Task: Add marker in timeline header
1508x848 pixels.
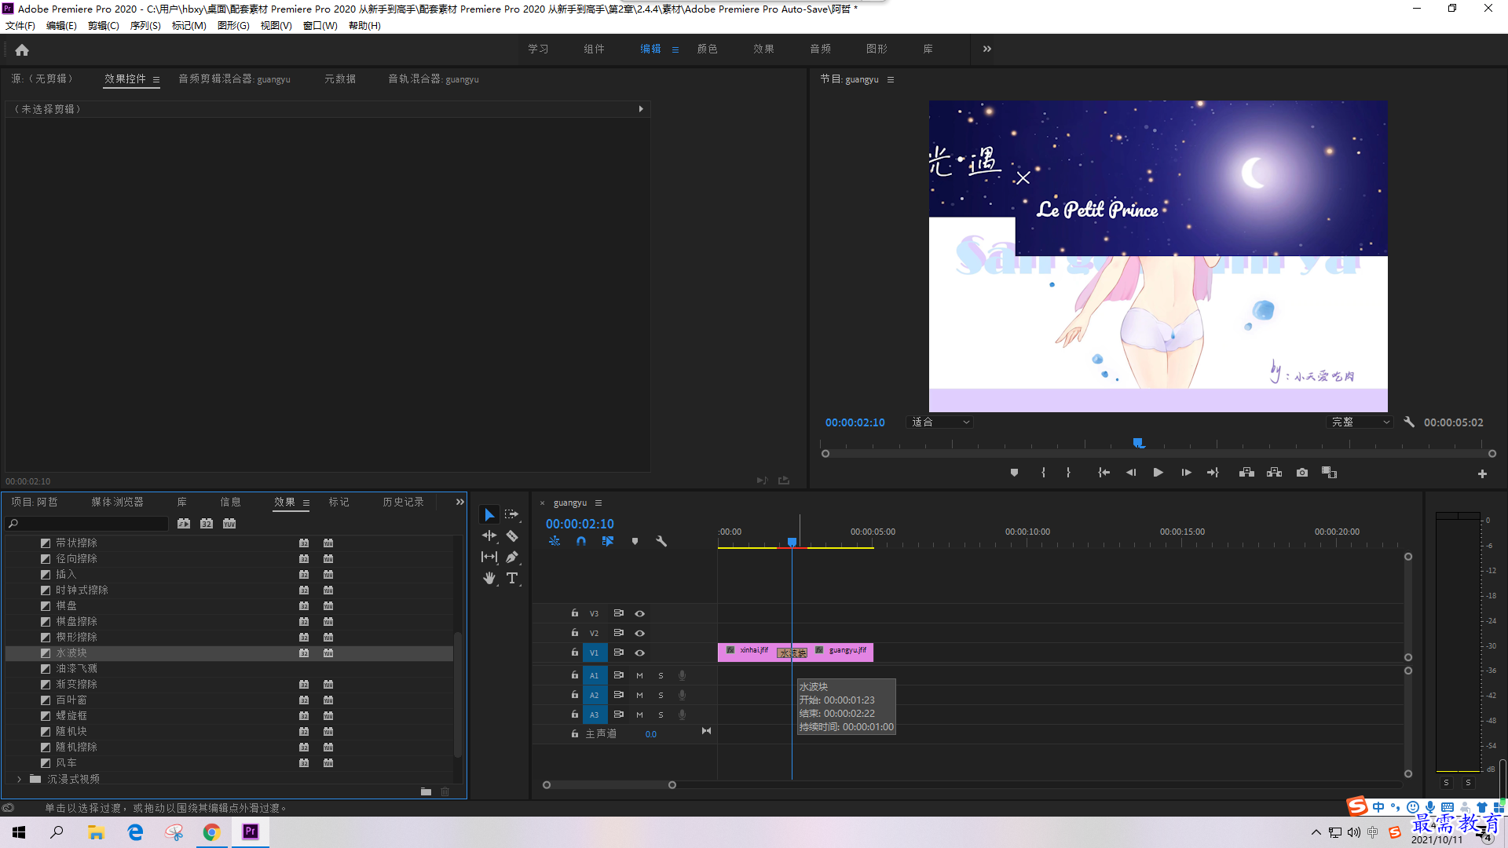Action: coord(635,541)
